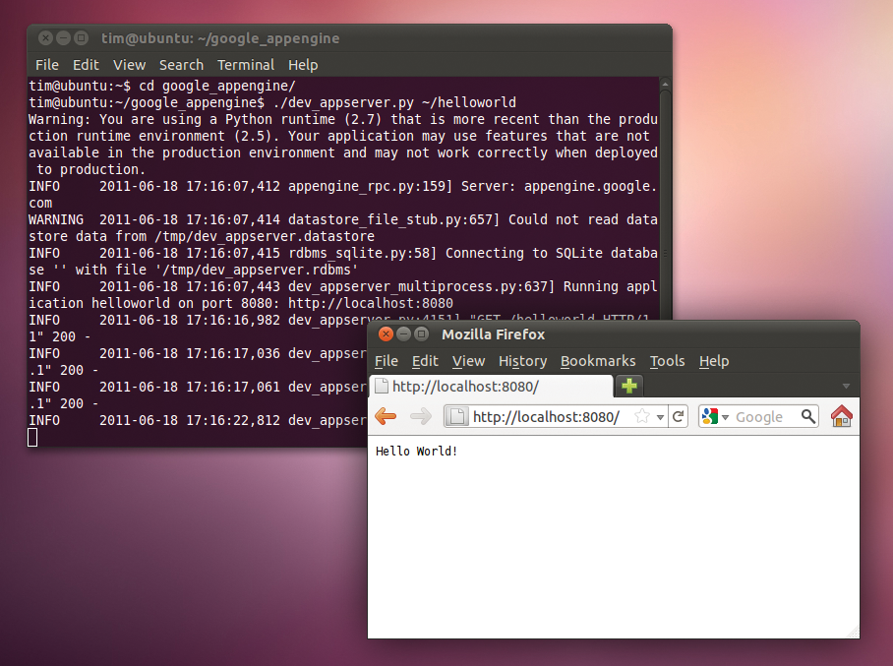The height and width of the screenshot is (666, 893).
Task: Click inside the Firefox address bar
Action: pyautogui.click(x=544, y=415)
